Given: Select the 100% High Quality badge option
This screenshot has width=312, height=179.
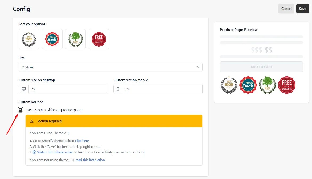Looking at the screenshot, I should (x=29, y=39).
